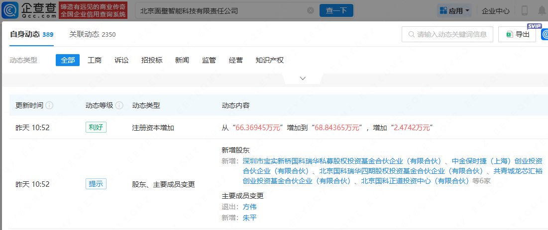
Task: Click the info icon next to 动态等级
Action: pos(119,105)
